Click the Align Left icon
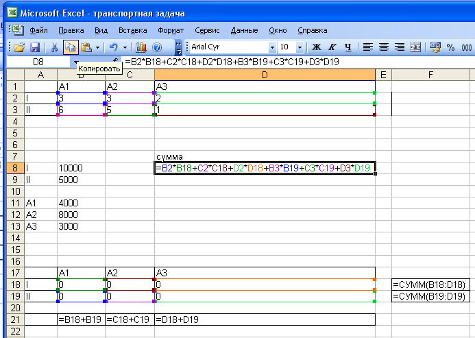This screenshot has height=338, width=475. [368, 47]
